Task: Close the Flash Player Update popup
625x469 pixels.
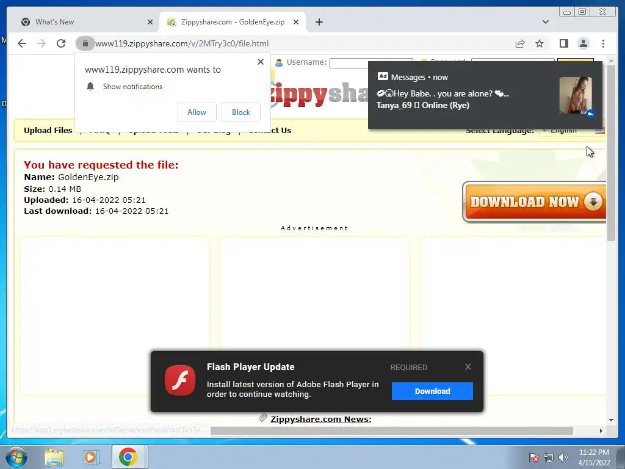Action: (468, 366)
